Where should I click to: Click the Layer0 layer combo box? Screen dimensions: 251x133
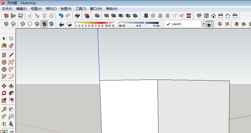click(185, 24)
